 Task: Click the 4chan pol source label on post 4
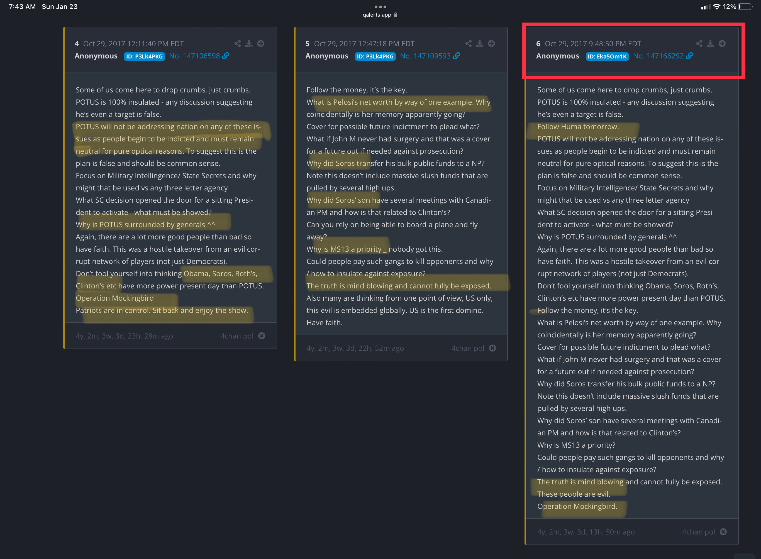pyautogui.click(x=237, y=336)
